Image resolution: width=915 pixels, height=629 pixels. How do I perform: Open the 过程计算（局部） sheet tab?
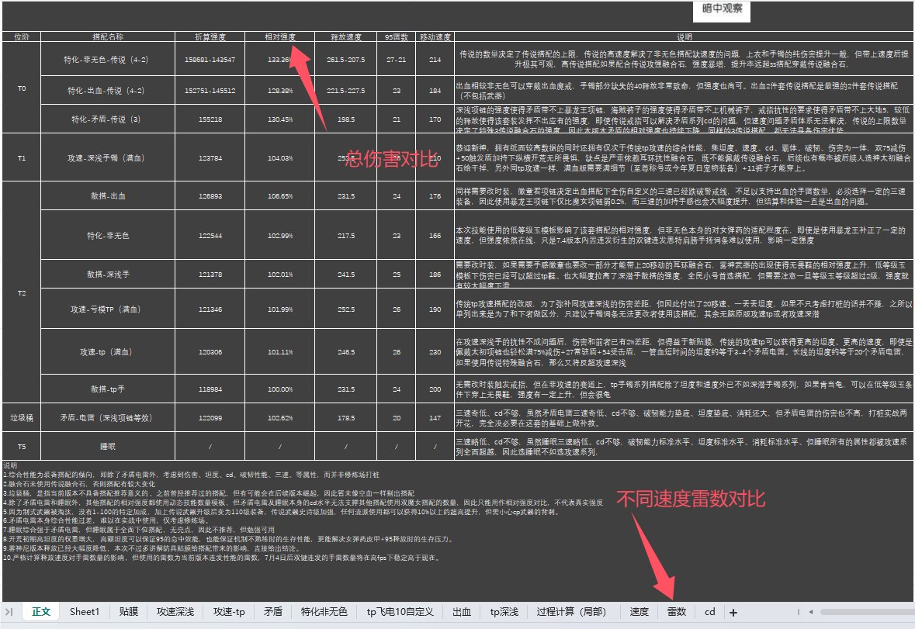571,611
